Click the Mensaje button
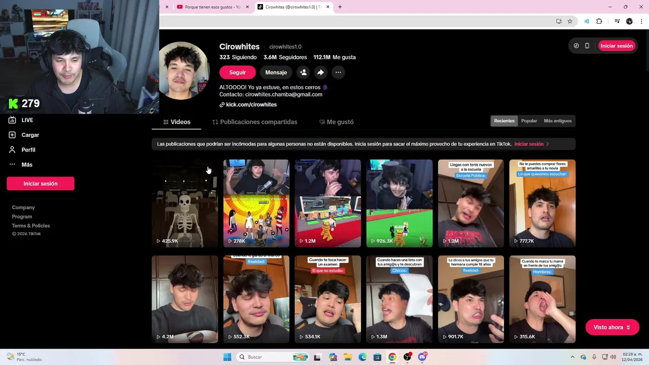 pos(276,72)
